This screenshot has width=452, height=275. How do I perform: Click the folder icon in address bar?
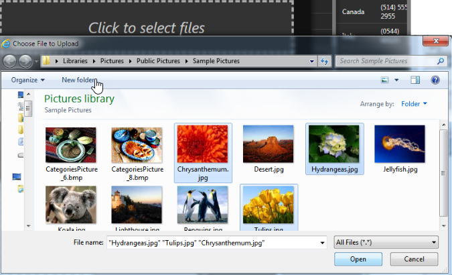click(47, 61)
